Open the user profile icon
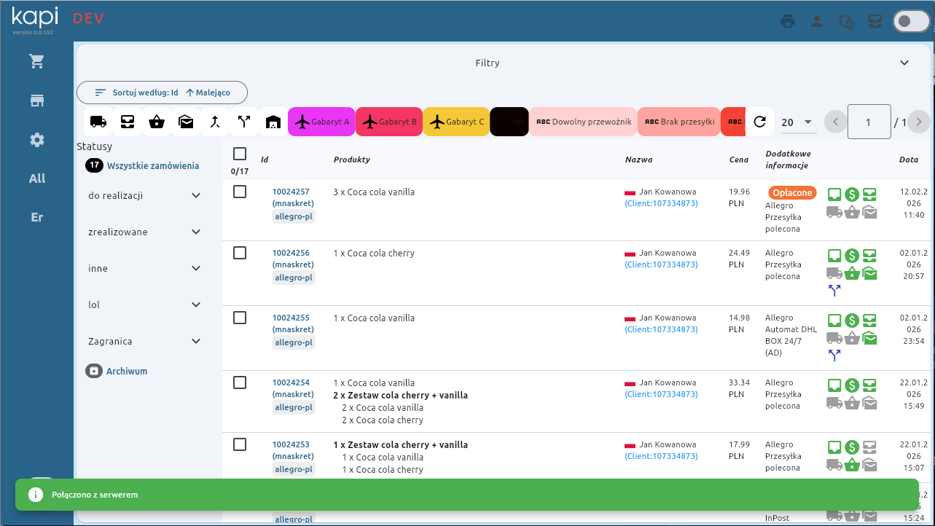 click(x=817, y=21)
